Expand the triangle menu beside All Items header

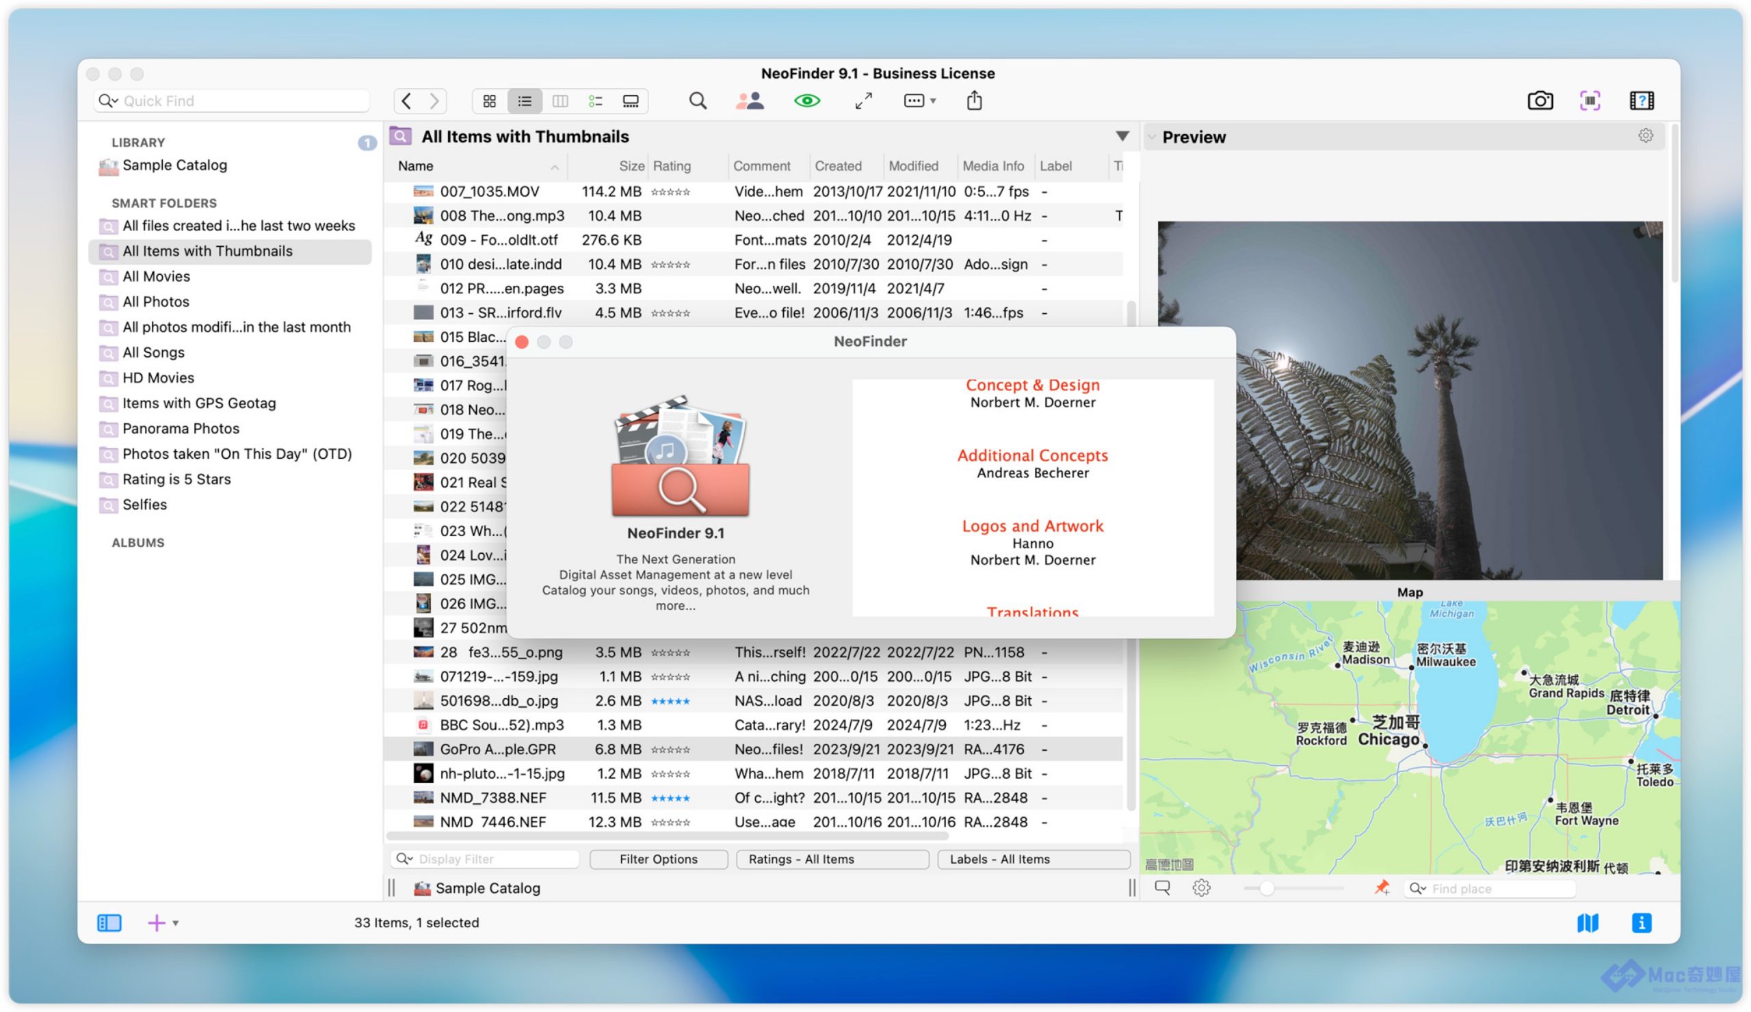tap(1122, 136)
